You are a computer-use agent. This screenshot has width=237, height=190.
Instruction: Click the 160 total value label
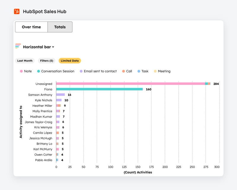point(149,89)
